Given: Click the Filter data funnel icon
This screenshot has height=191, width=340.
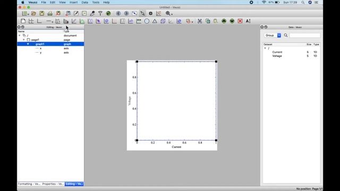Looking at the screenshot, I should click(x=100, y=13).
